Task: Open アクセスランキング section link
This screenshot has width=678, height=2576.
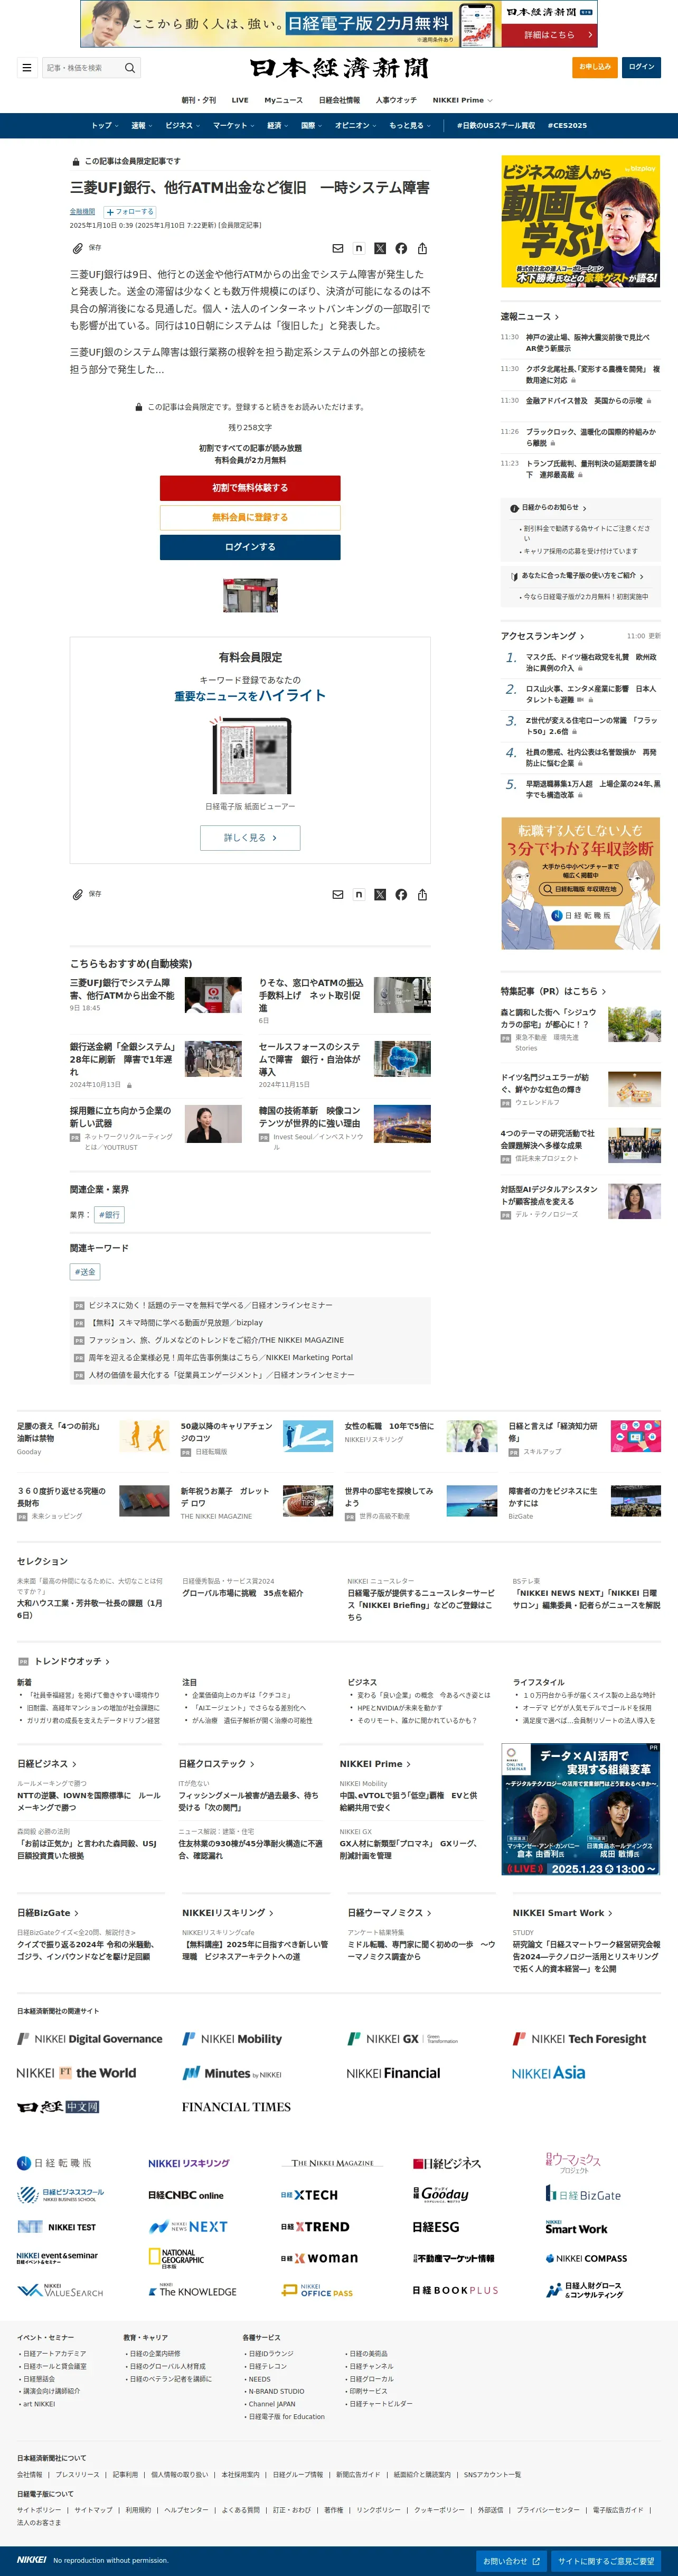Action: click(x=542, y=636)
